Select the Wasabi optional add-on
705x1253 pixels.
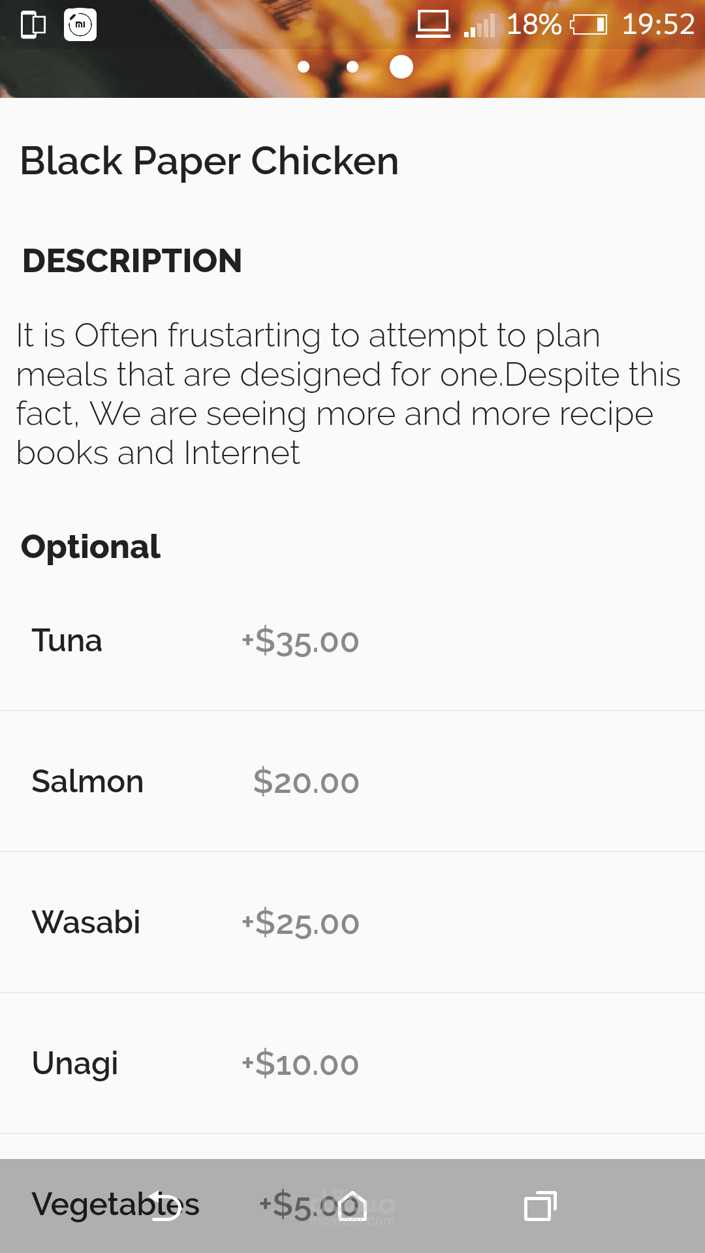pos(196,923)
